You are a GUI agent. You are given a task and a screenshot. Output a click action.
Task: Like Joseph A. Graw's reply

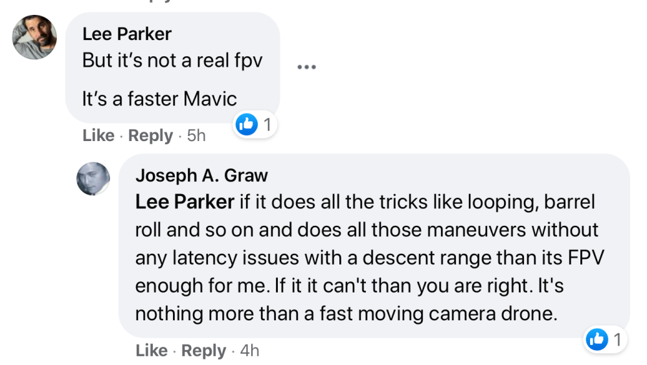pos(152,351)
